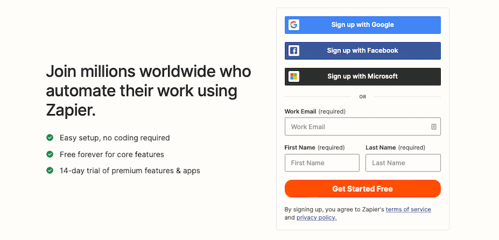499x240 pixels.
Task: Click the Google logo icon
Action: 294,25
